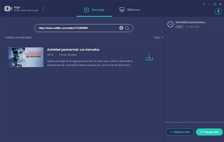
Task: Switch to the Descargar tab
Action: [94, 10]
